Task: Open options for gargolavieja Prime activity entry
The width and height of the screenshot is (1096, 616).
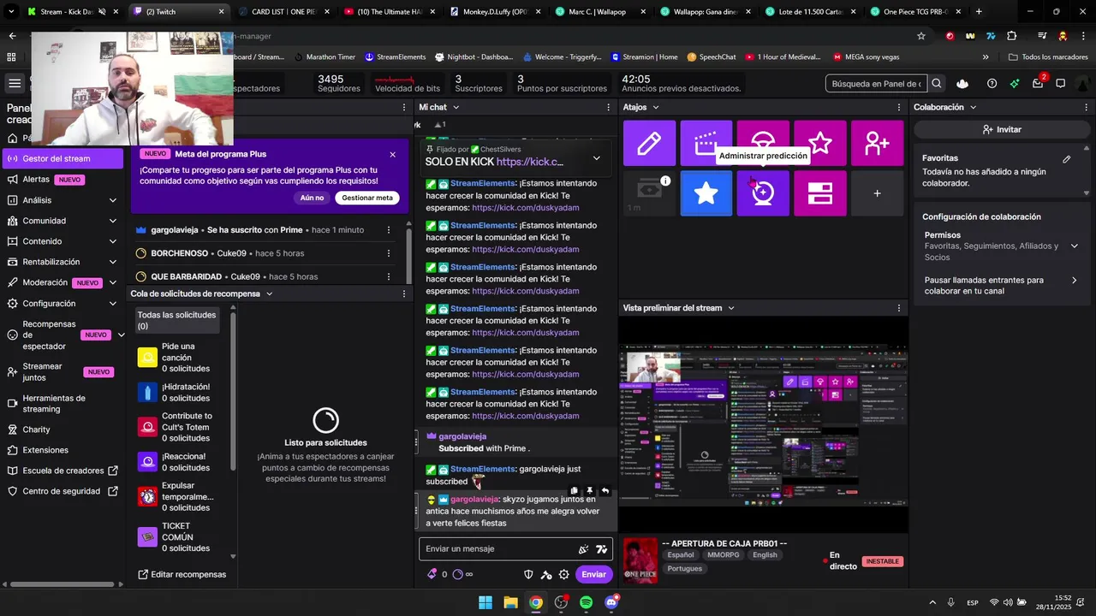Action: [x=388, y=230]
